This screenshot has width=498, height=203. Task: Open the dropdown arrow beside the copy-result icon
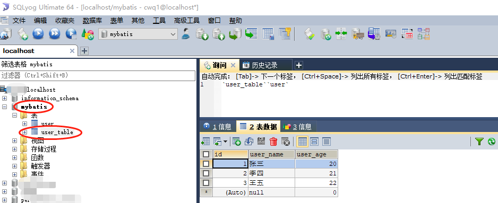point(226,142)
